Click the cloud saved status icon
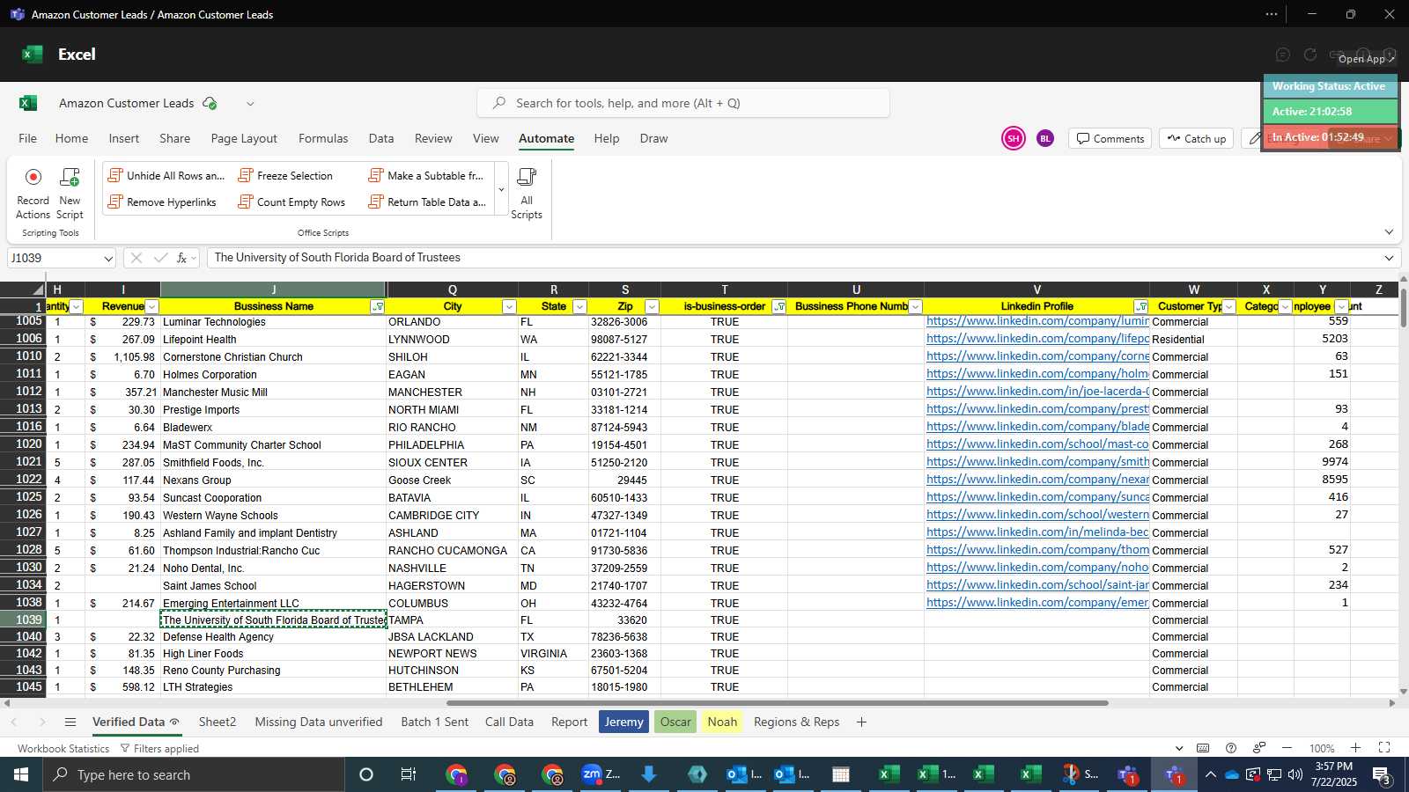Viewport: 1409px width, 792px height. coord(210,103)
